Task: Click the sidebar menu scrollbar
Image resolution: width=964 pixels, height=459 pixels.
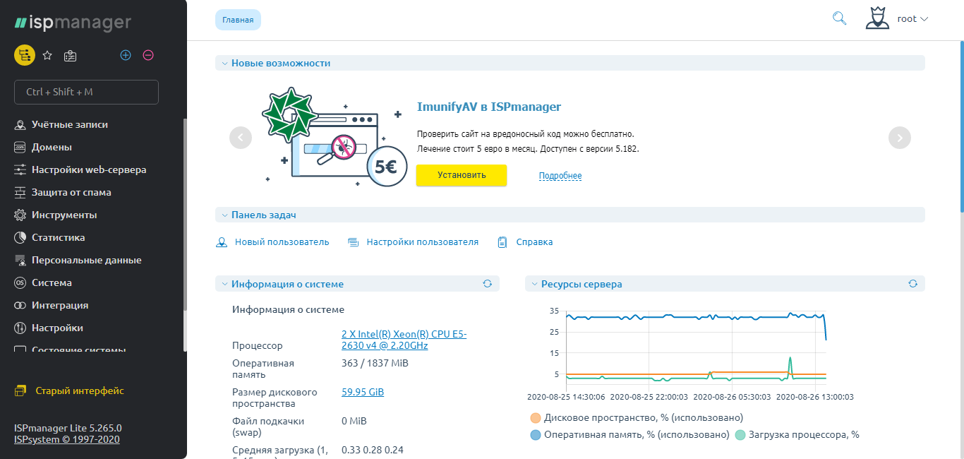Action: 185,215
